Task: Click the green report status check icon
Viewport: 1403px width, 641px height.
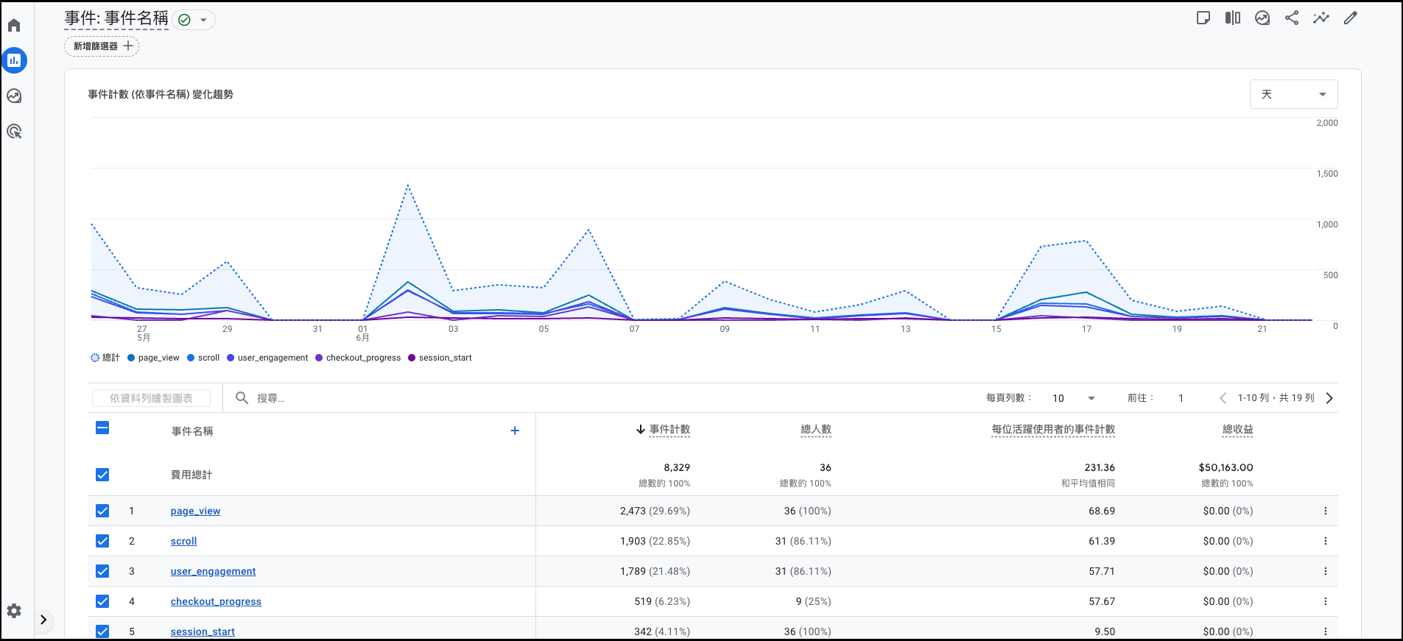Action: coord(185,20)
